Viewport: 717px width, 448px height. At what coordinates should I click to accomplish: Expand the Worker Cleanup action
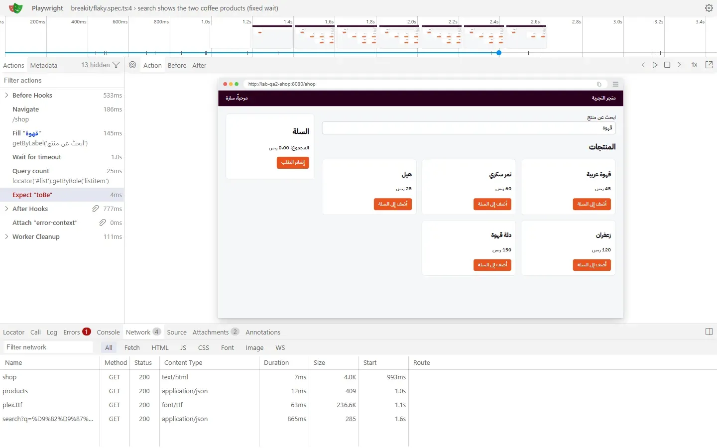[6, 236]
